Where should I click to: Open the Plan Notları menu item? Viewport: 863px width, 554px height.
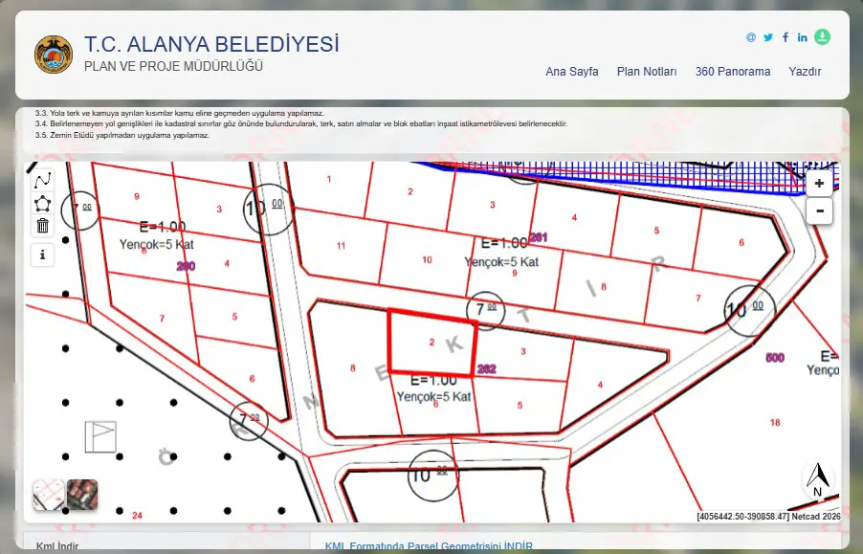pos(647,72)
